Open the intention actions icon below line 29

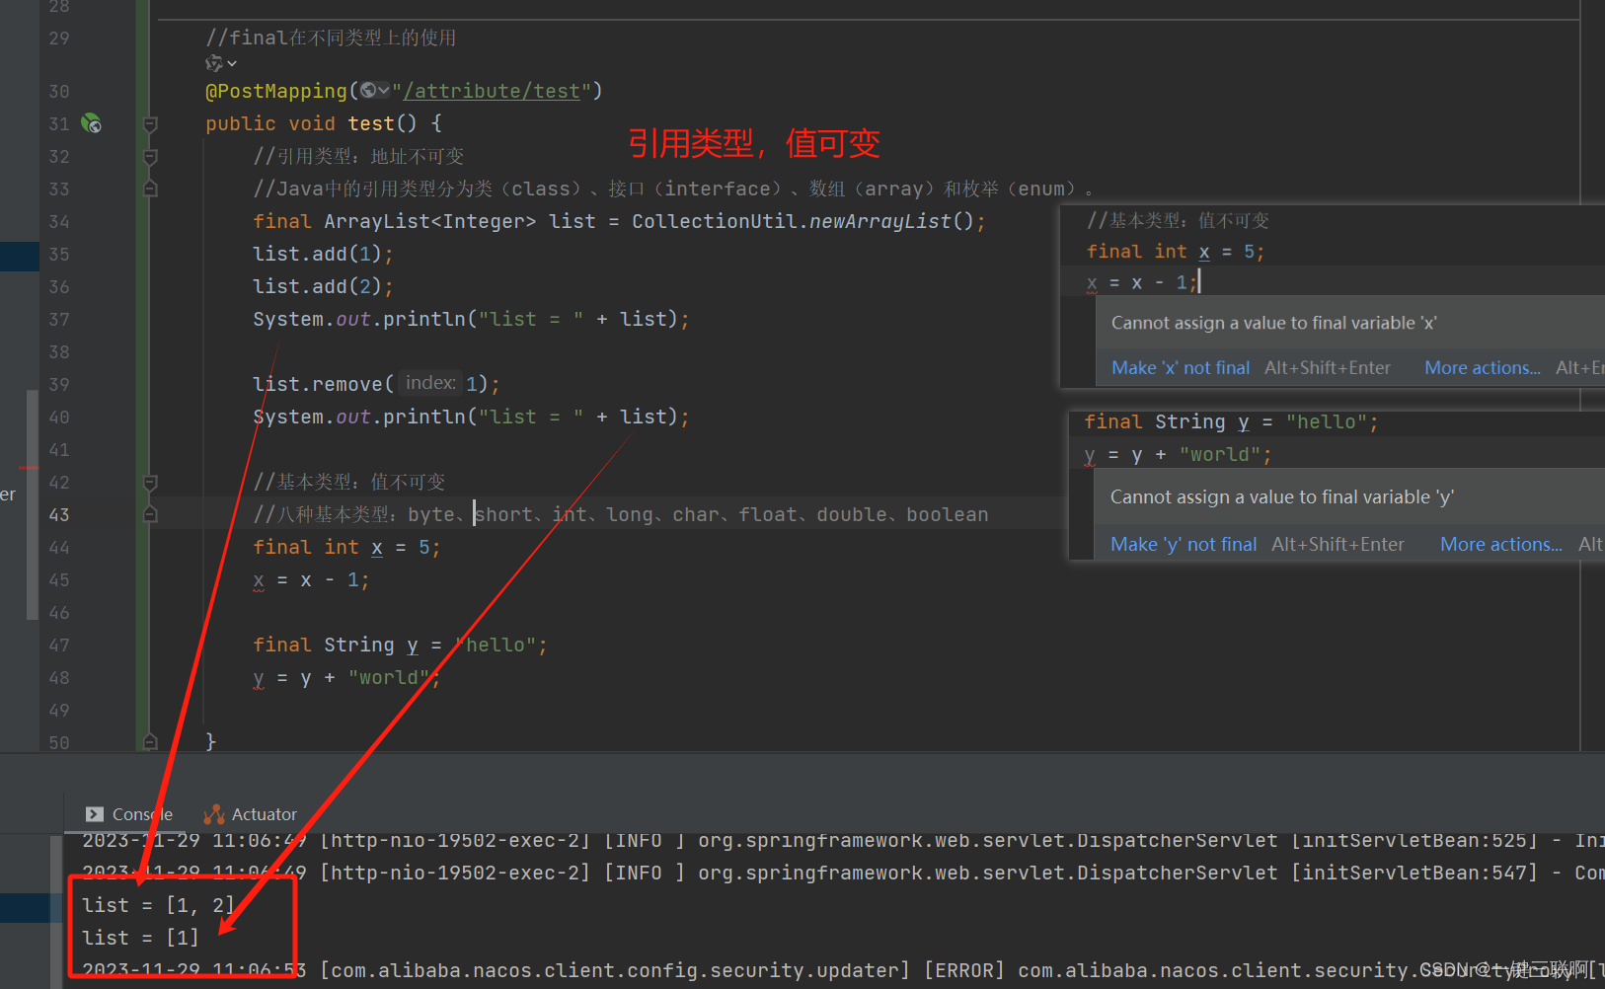[x=214, y=62]
